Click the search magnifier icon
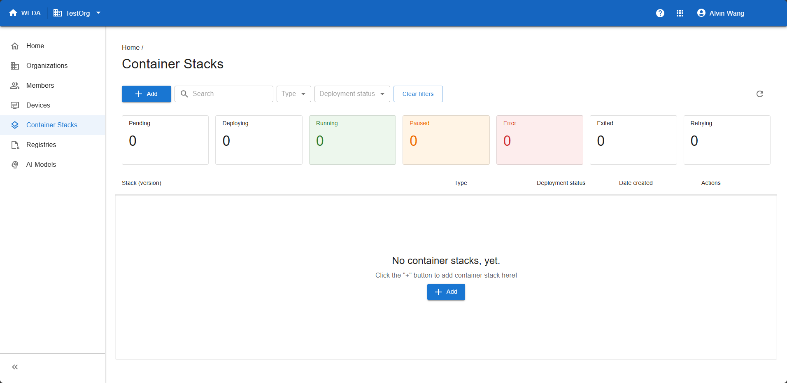 pos(184,94)
